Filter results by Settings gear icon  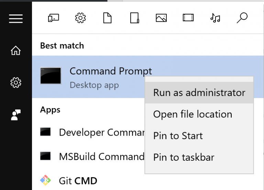80,18
